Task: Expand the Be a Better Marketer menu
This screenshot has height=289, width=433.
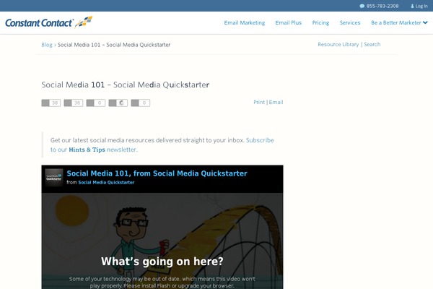Action: 399,22
